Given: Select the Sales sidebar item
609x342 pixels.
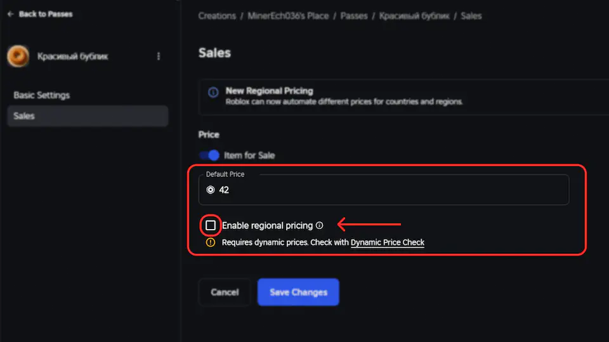Looking at the screenshot, I should (x=24, y=116).
